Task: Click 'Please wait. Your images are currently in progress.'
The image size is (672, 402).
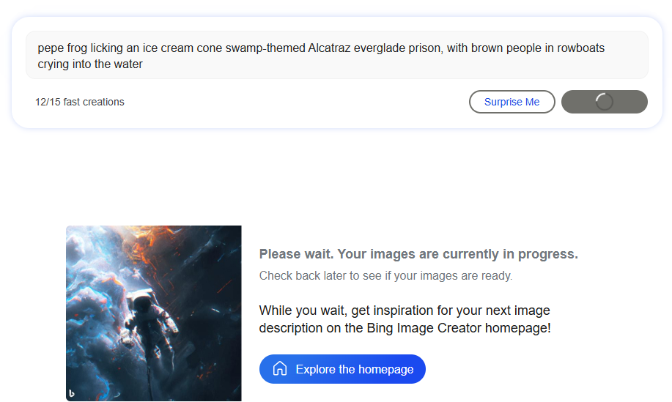Action: pos(418,254)
